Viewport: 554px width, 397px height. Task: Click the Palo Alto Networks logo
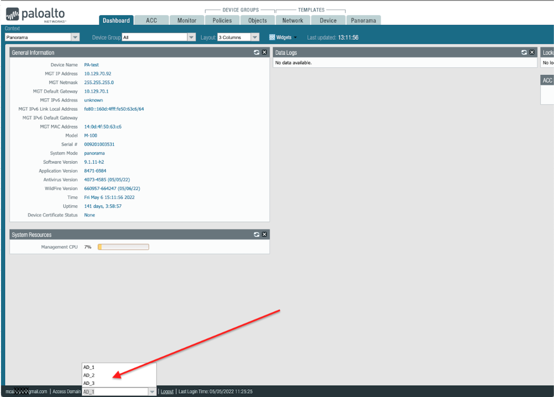[36, 15]
